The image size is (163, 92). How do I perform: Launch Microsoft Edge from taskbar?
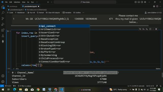tap(15, 90)
